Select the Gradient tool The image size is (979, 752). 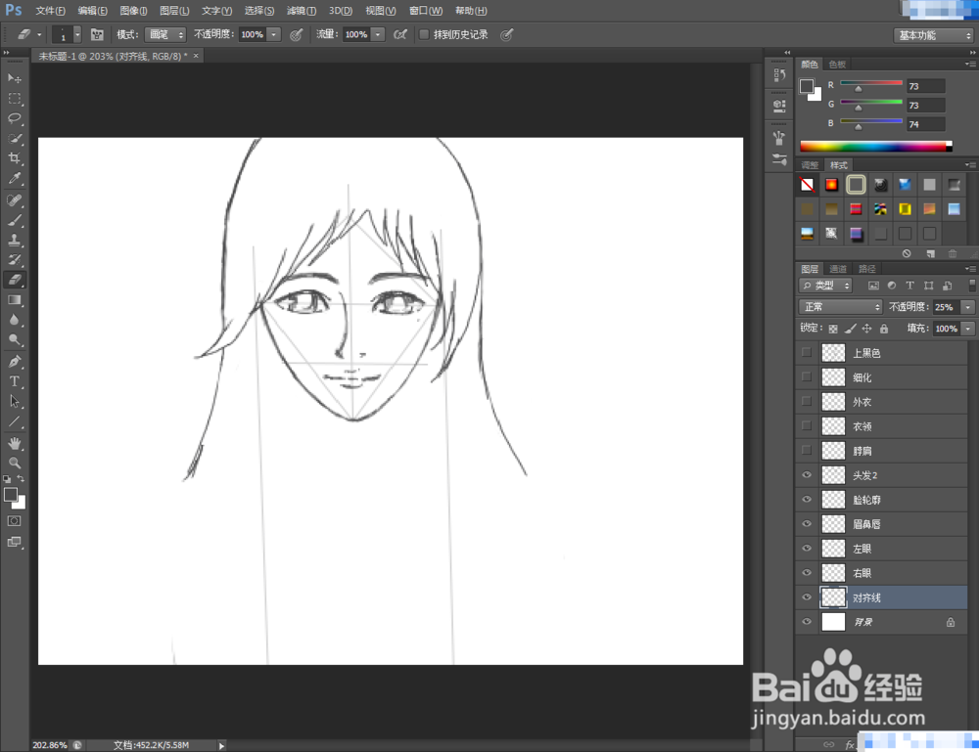pyautogui.click(x=15, y=300)
